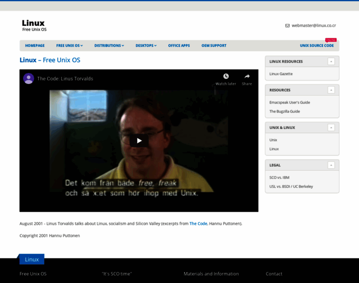
Task: Click the Linux site logo title
Action: [x=33, y=23]
